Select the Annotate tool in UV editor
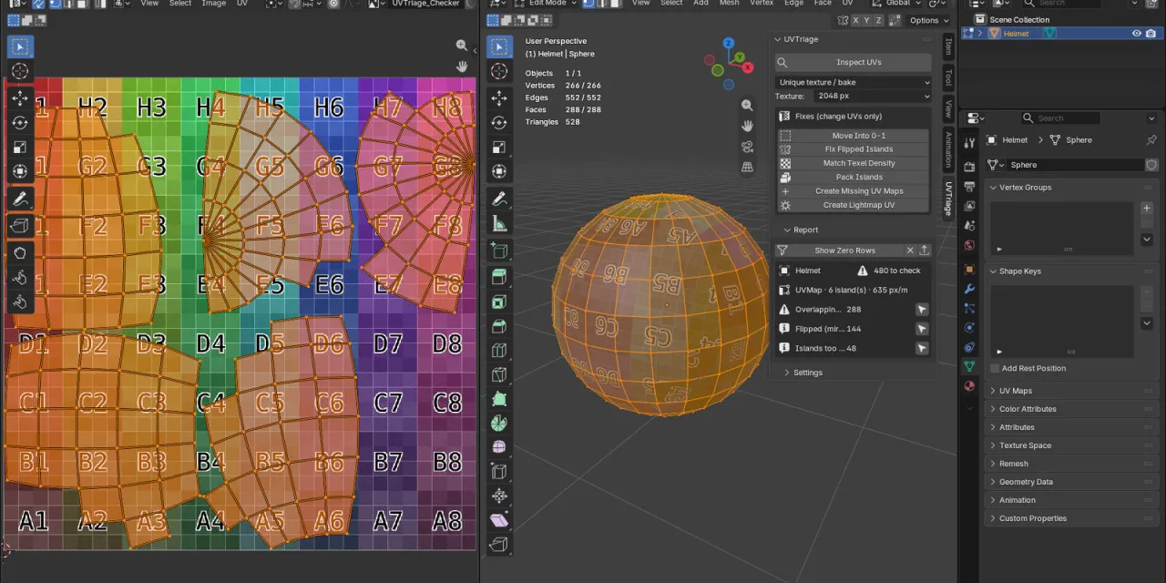The image size is (1166, 583). [x=20, y=199]
